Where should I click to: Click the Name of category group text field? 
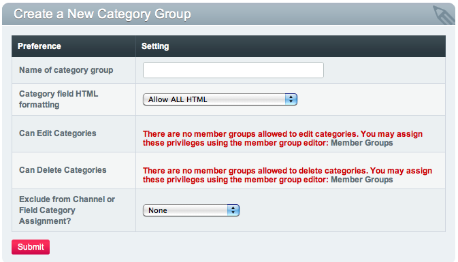tap(233, 70)
